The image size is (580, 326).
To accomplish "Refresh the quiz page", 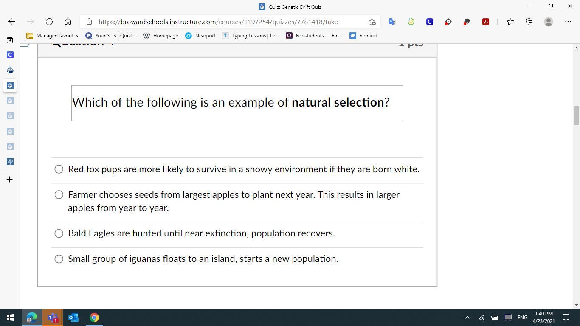I will click(49, 22).
